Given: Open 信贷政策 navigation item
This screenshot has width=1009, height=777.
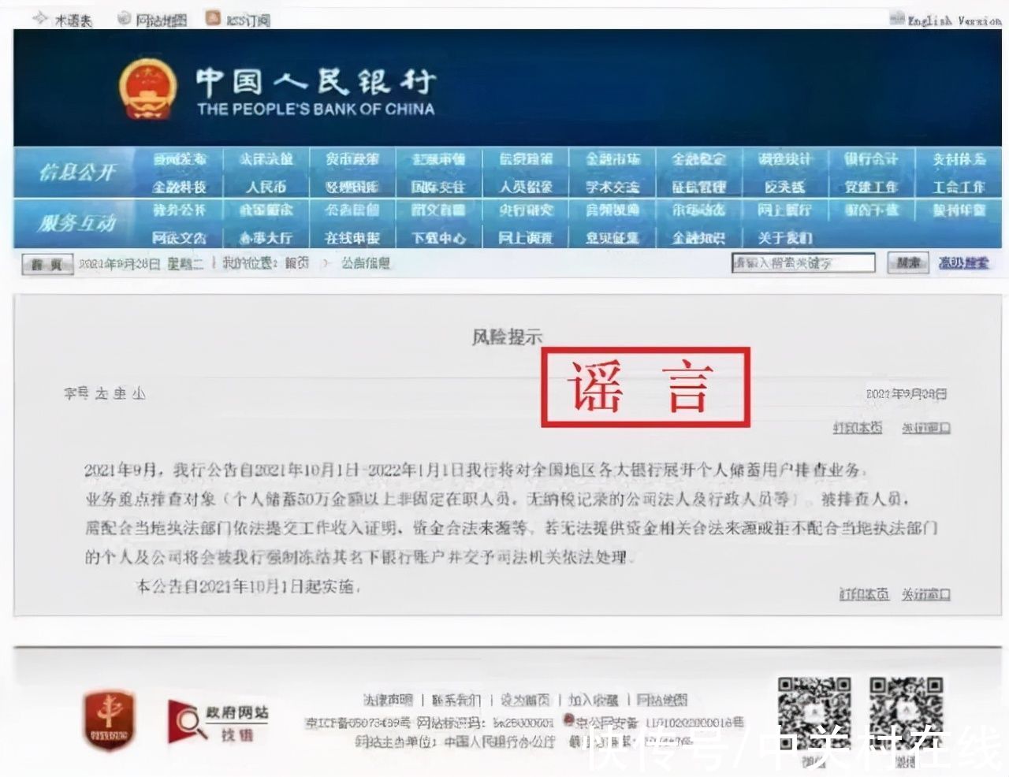Looking at the screenshot, I should click(x=526, y=159).
